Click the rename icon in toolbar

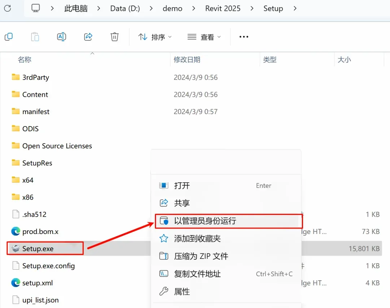point(61,37)
